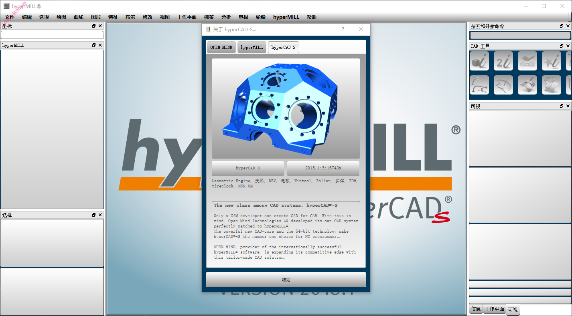Viewport: 572px width, 316px height.
Task: Click the hyperMILL app icon in title bar
Action: (6, 6)
